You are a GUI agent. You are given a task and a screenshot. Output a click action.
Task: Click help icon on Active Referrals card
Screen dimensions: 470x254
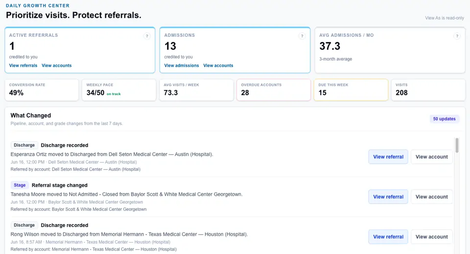coord(147,36)
